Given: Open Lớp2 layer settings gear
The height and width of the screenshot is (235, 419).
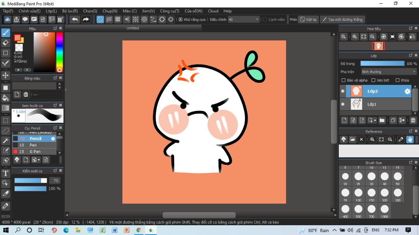Looking at the screenshot, I should click(x=407, y=91).
